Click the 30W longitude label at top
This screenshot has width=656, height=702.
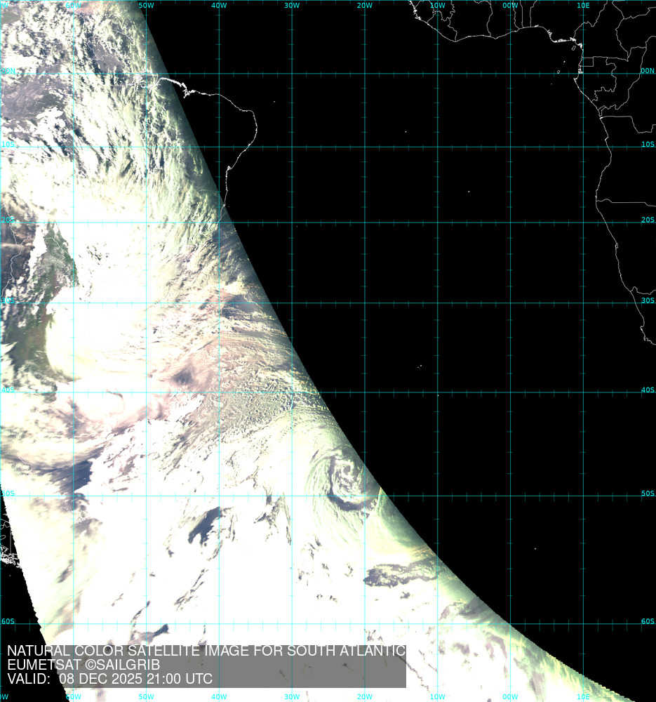(x=292, y=6)
